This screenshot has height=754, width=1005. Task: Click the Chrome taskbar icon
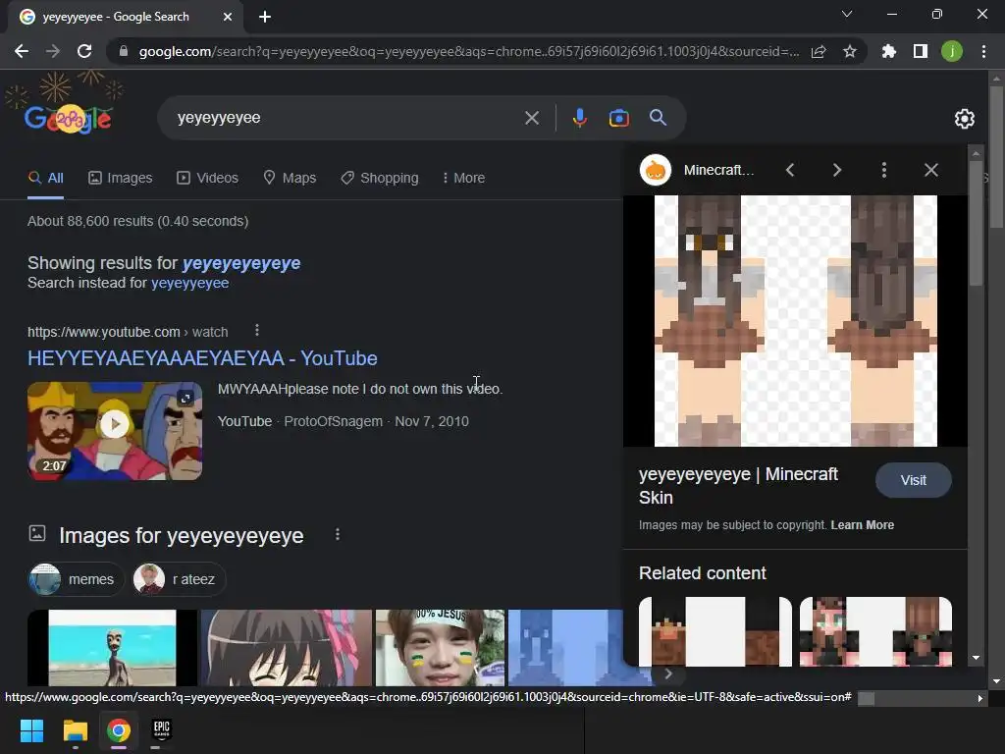point(119,730)
